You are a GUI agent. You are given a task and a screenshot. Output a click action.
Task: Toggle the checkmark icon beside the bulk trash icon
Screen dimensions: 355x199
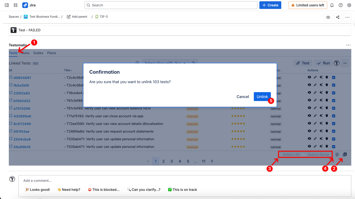(344, 154)
